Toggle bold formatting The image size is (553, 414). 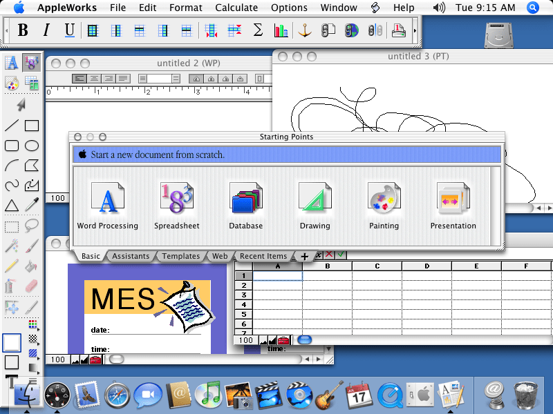23,30
